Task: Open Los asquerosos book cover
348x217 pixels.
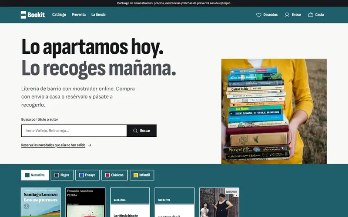Action: click(x=40, y=202)
